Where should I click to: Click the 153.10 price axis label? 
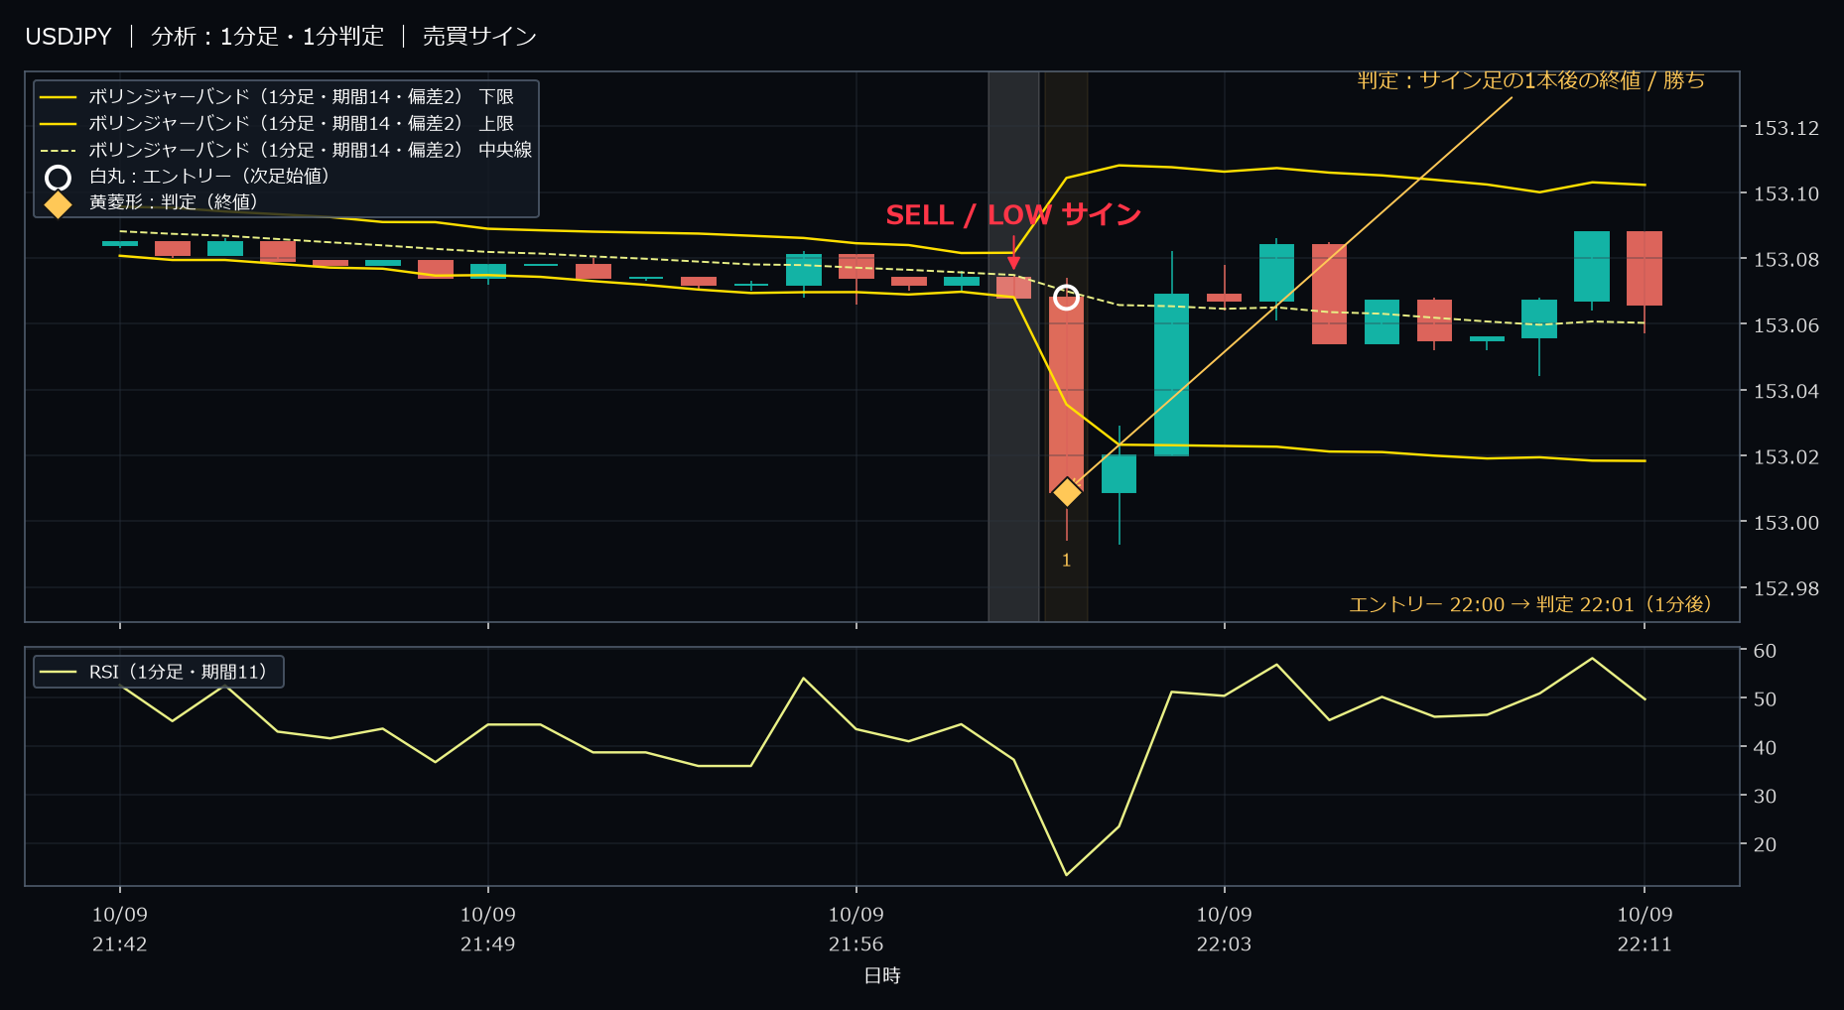1786,193
